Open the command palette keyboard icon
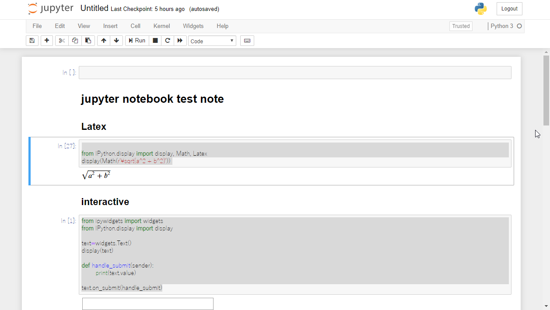The height and width of the screenshot is (310, 550). pyautogui.click(x=247, y=41)
